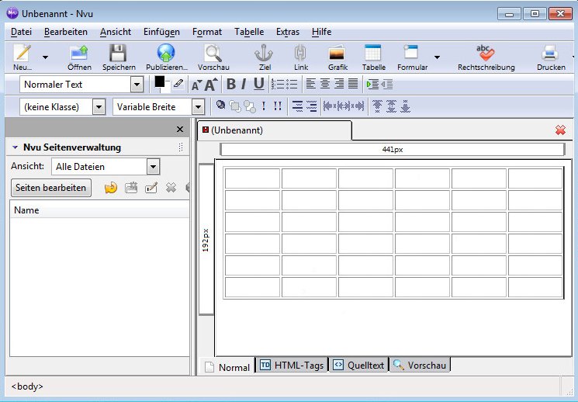
Task: Apply bulleted list formatting
Action: click(292, 84)
